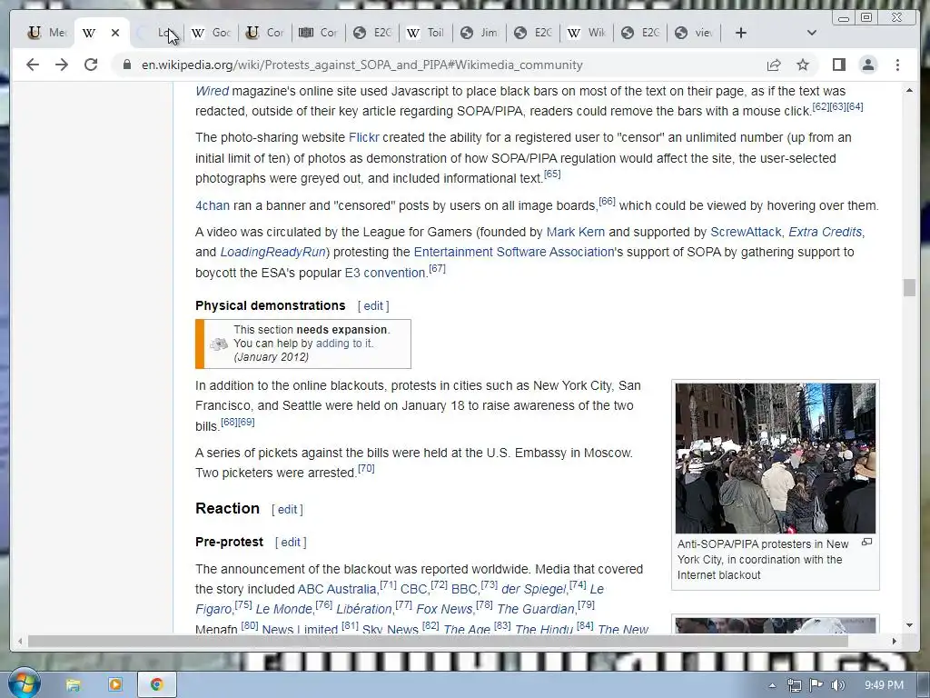Open the CBC link
Viewport: 930px width, 698px height.
pos(414,589)
